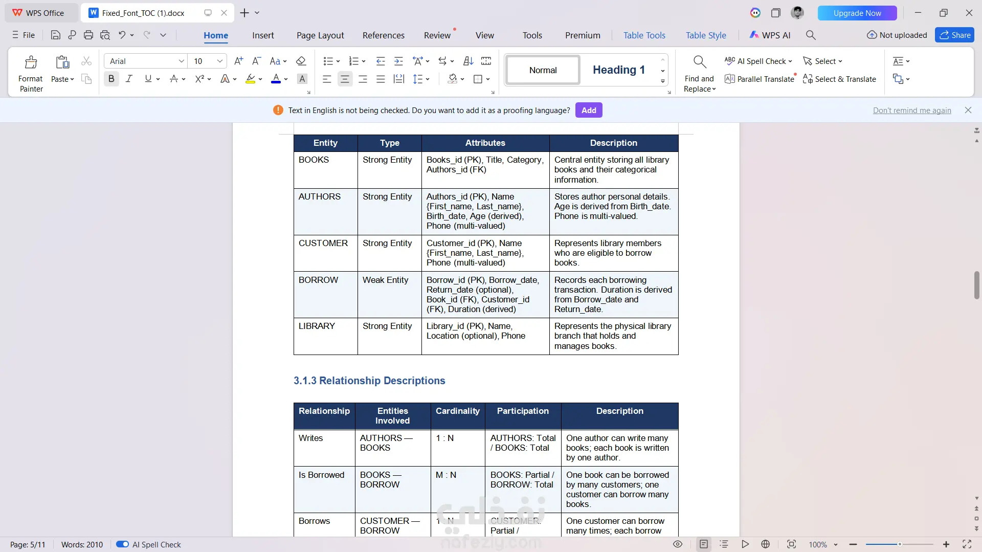982x552 pixels.
Task: Click the Clear Formatting eraser icon
Action: [x=301, y=61]
